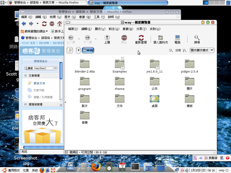Open the 系統 panel menu
The image size is (231, 173).
click(35, 170)
